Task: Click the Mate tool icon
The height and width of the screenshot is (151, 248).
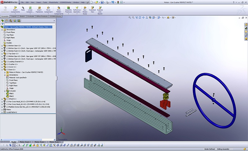Action: [x=23, y=7]
